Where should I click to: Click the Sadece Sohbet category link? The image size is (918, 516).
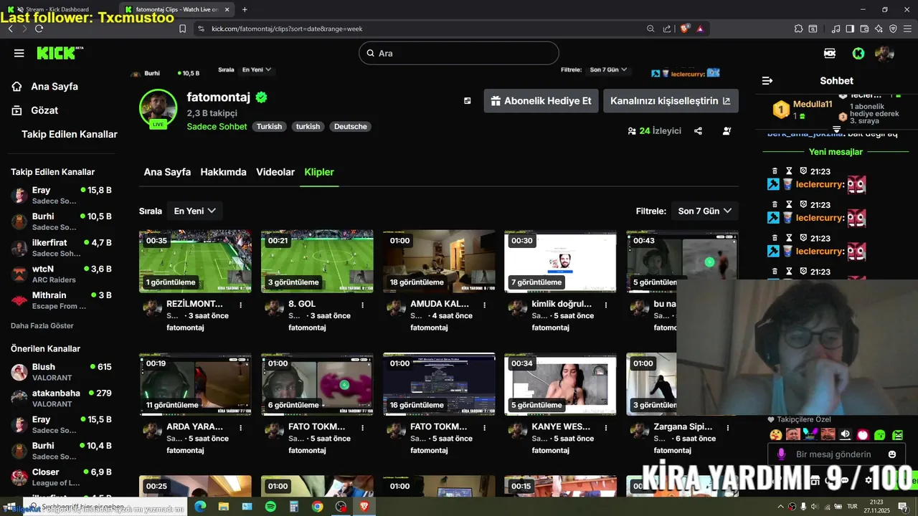[x=217, y=126]
